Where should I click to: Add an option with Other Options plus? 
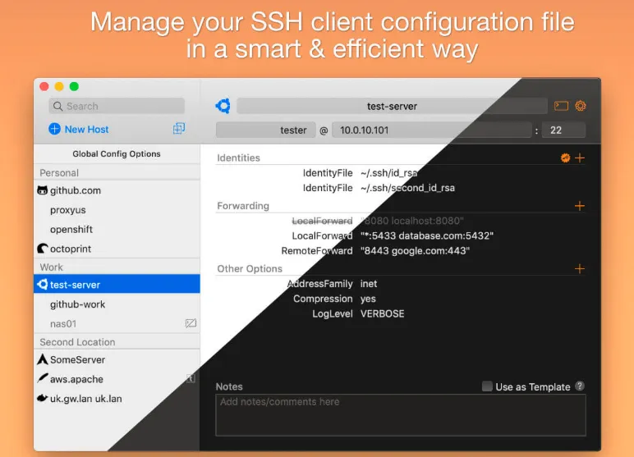point(580,269)
